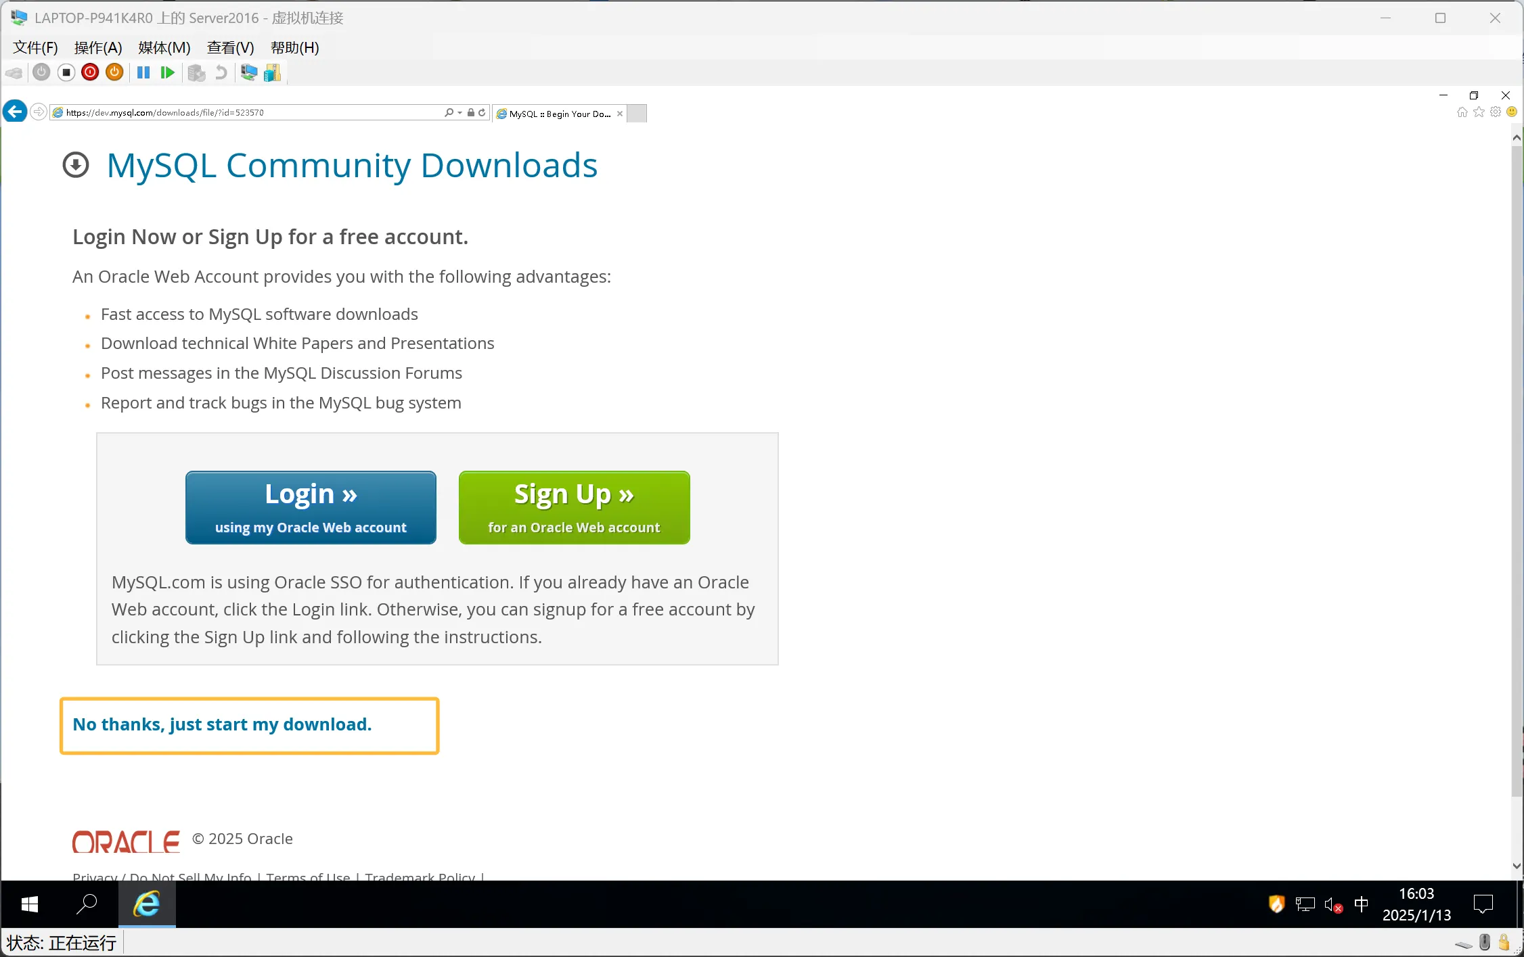Click the share resources toolbar icon
Screen dimensions: 1524x957
(x=272, y=72)
